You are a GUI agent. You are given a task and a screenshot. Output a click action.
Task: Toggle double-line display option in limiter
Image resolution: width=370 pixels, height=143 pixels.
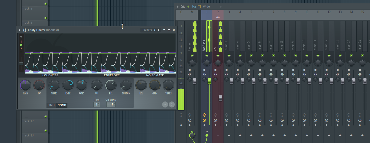pyautogui.click(x=21, y=52)
